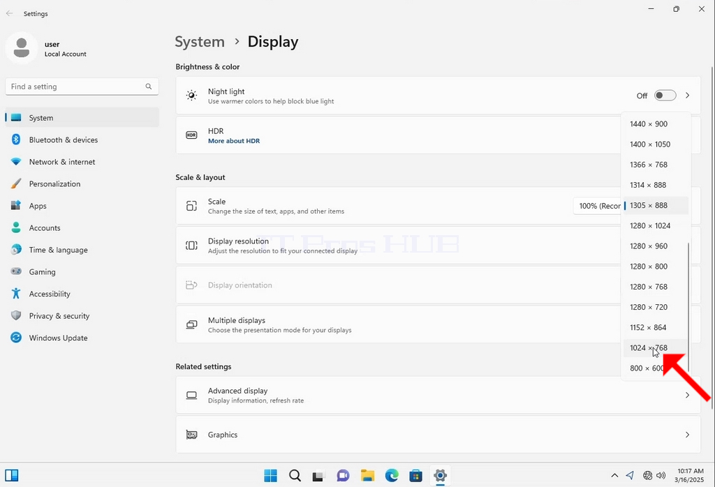This screenshot has height=487, width=715.
Task: Open Accounts sidebar icon
Action: coord(16,227)
